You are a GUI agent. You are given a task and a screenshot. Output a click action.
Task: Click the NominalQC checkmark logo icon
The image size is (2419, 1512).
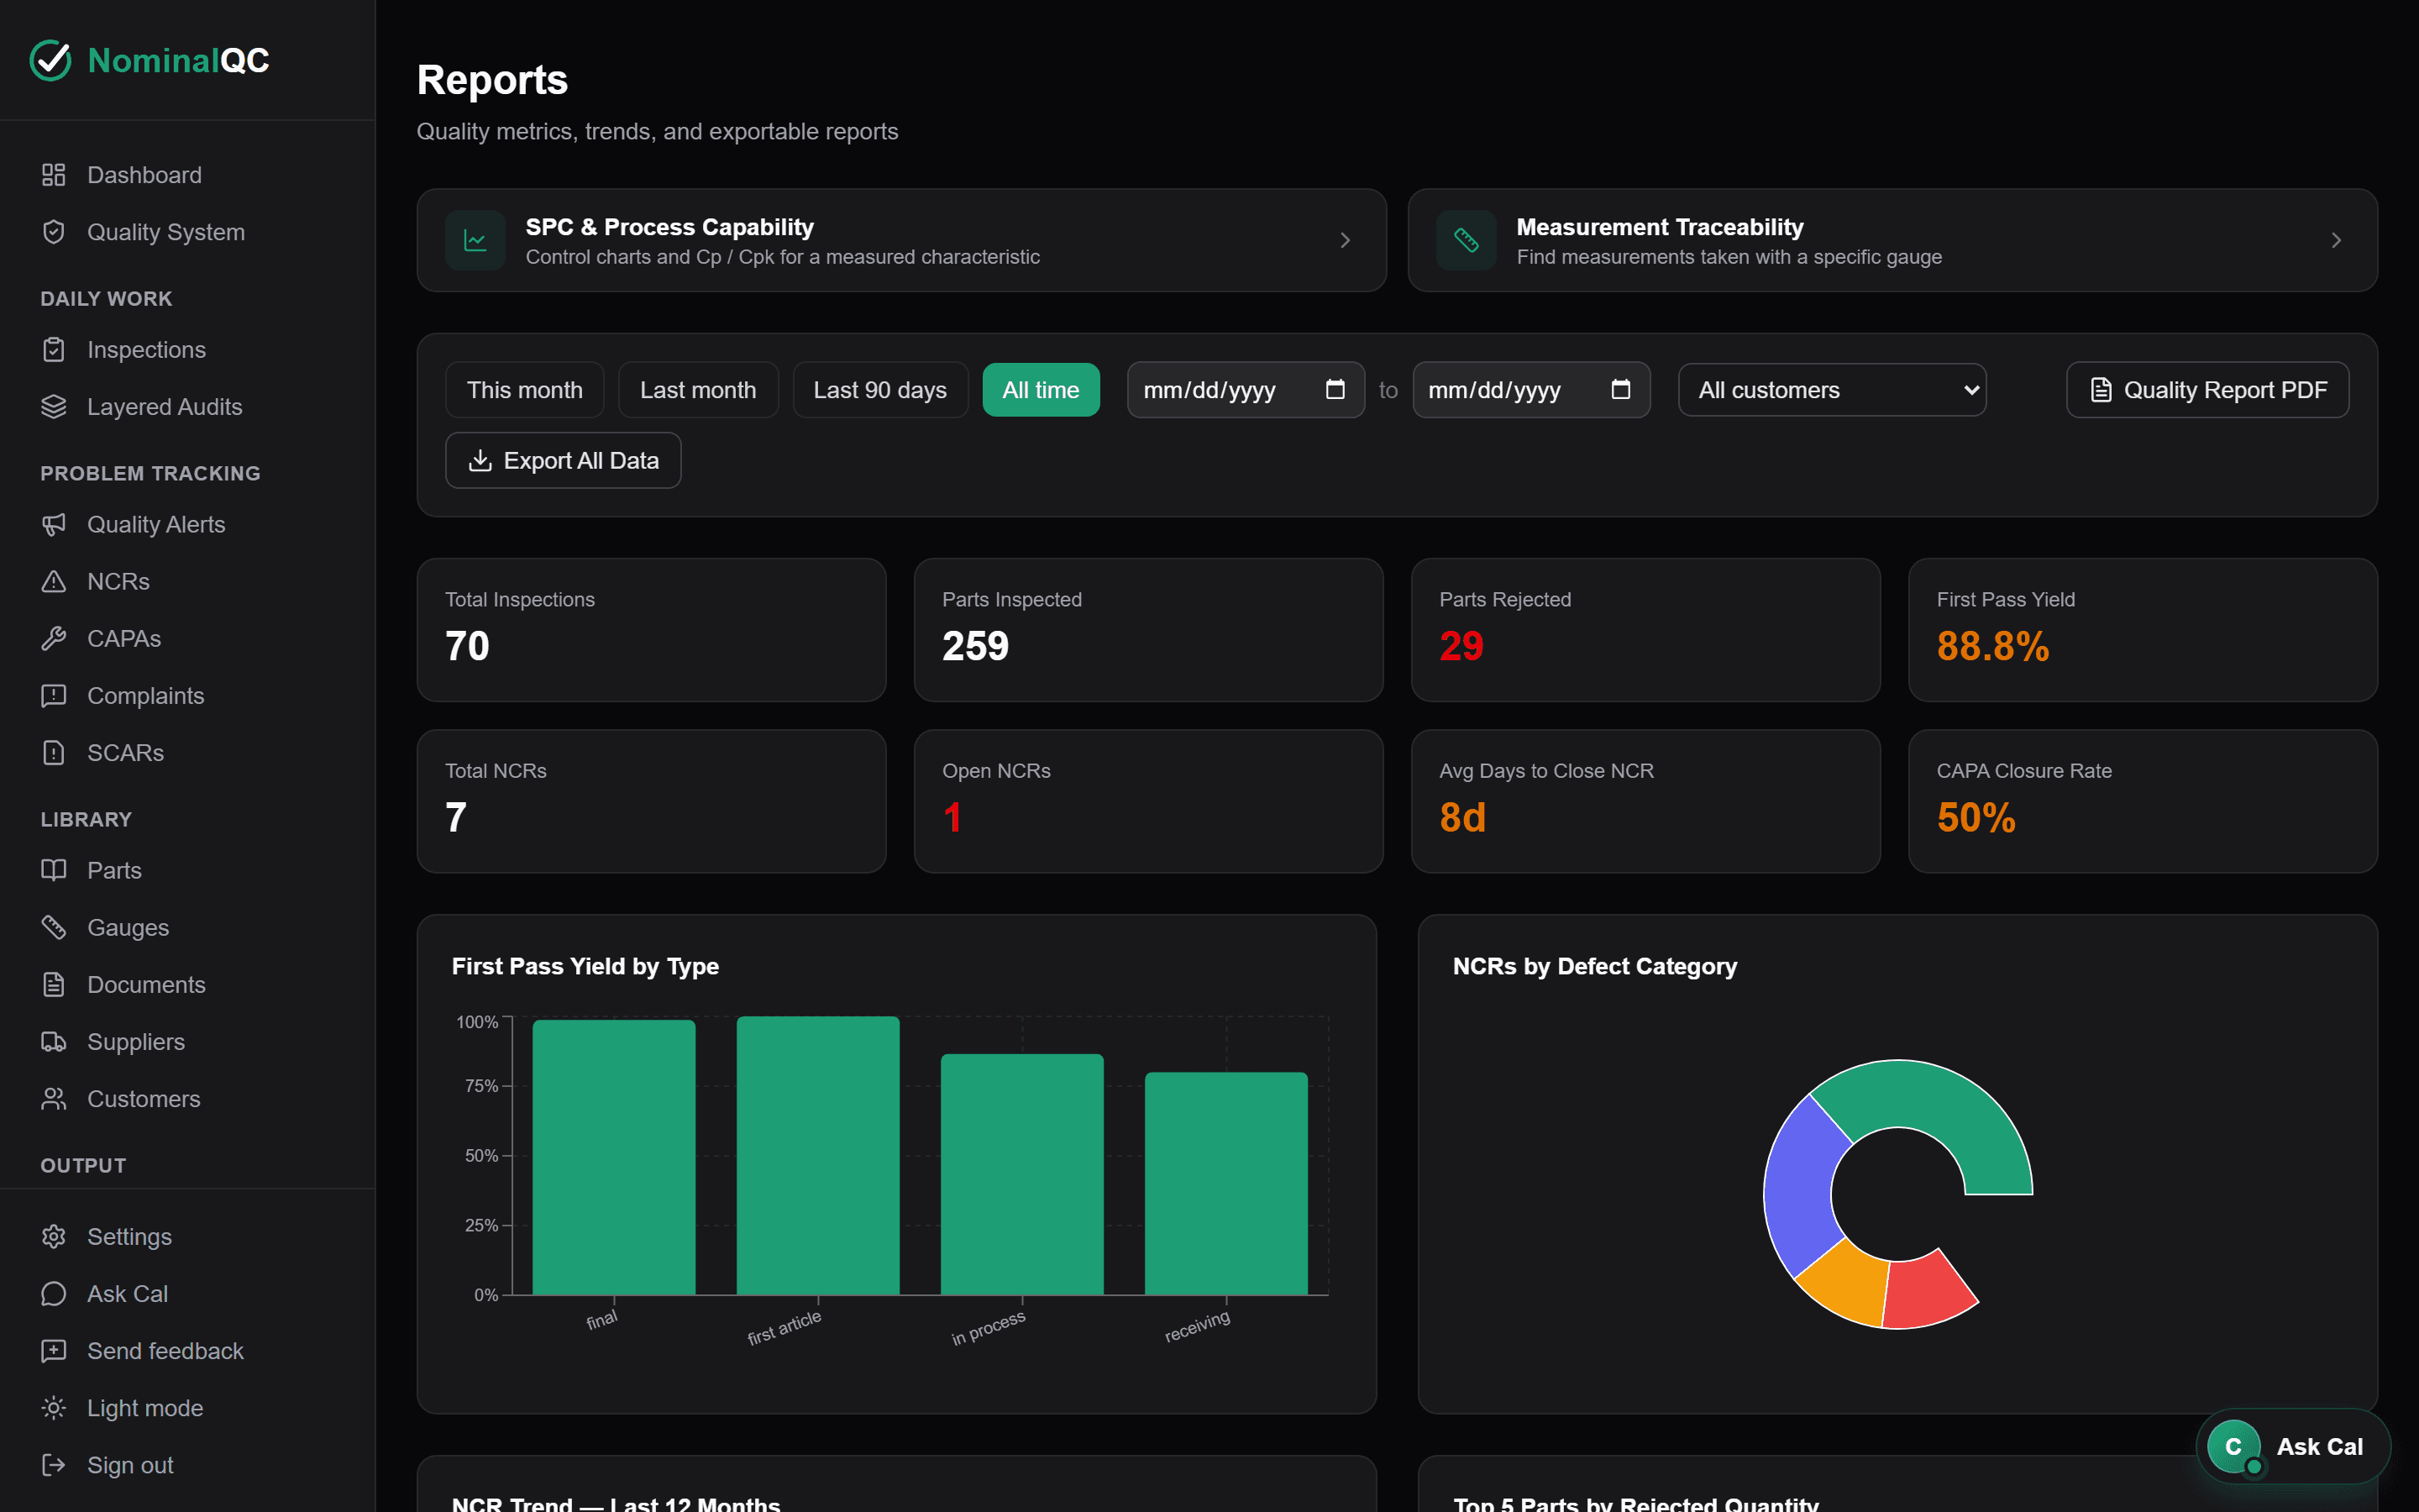pos(51,60)
